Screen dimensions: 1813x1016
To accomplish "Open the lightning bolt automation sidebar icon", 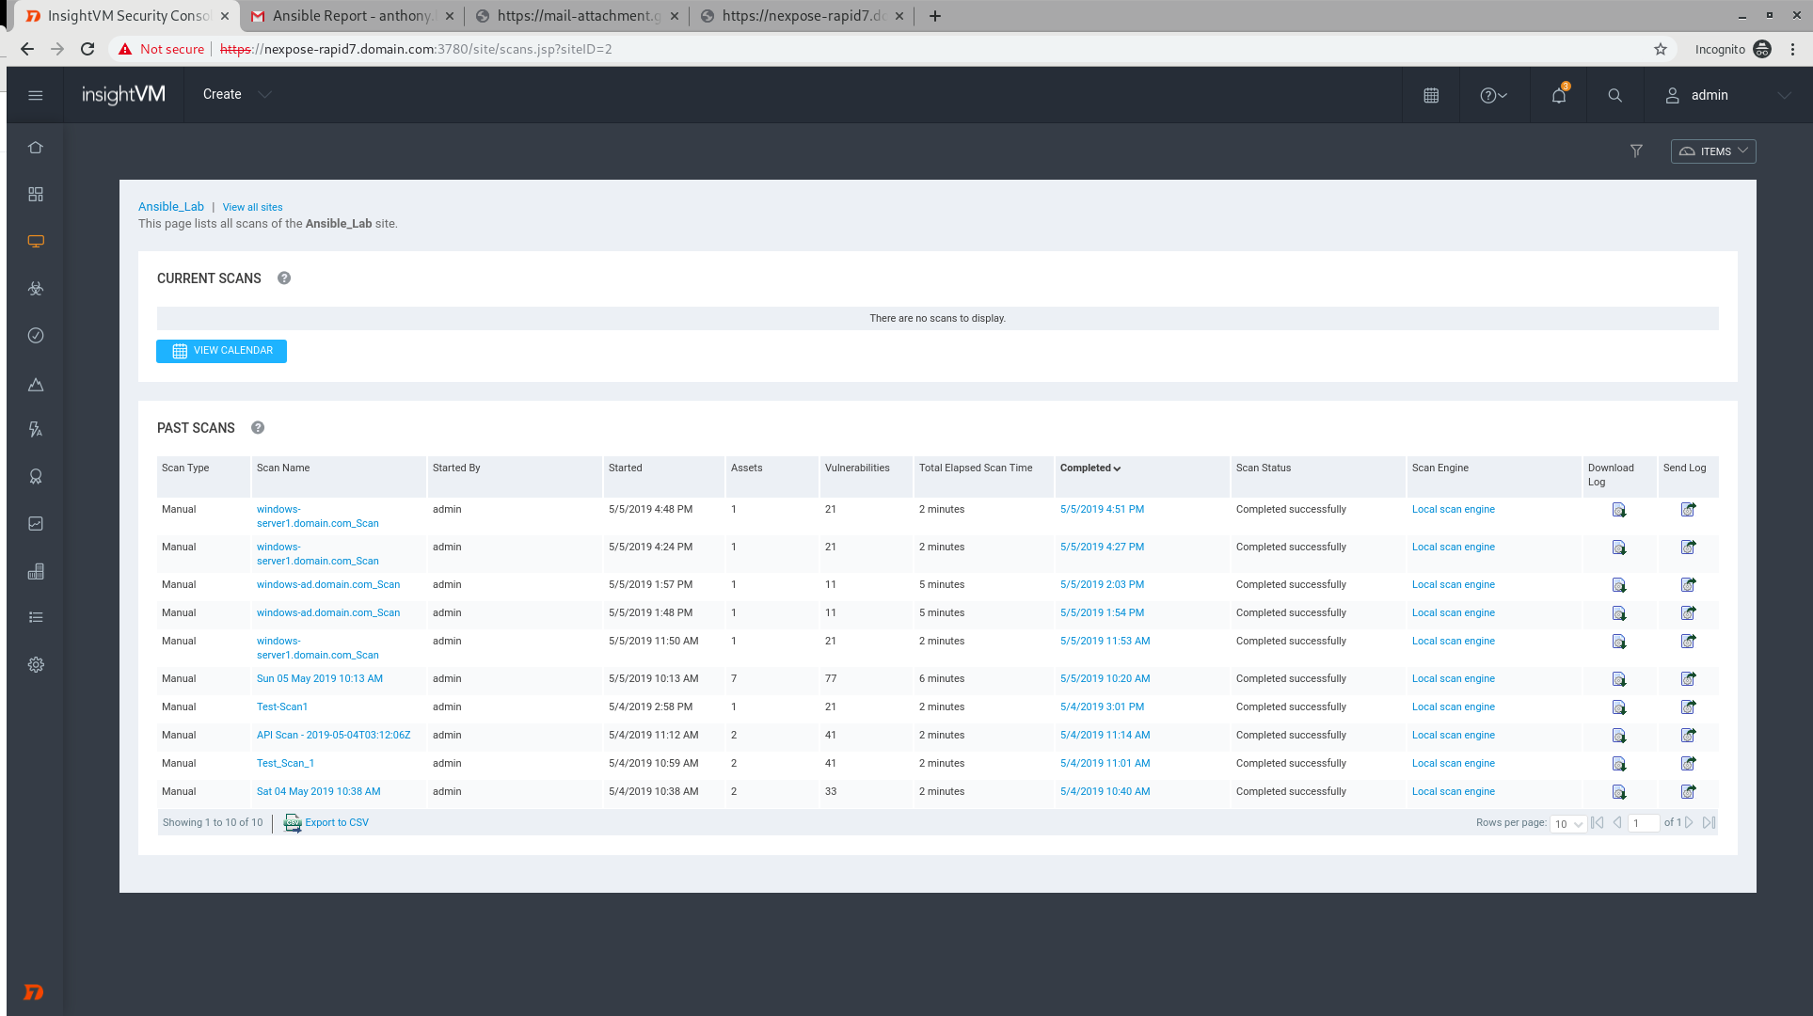I will 36,430.
